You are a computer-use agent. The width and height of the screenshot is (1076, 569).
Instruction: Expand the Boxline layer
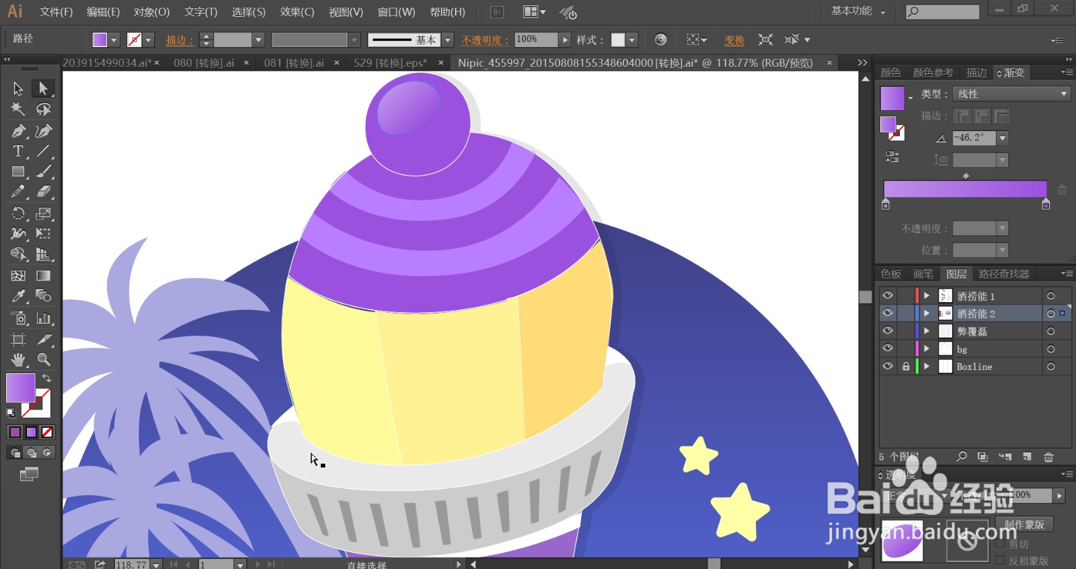(927, 366)
